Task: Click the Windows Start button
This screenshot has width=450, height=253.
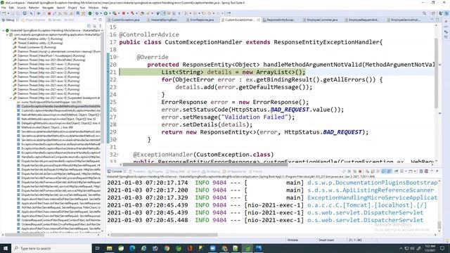Action: click(x=5, y=248)
